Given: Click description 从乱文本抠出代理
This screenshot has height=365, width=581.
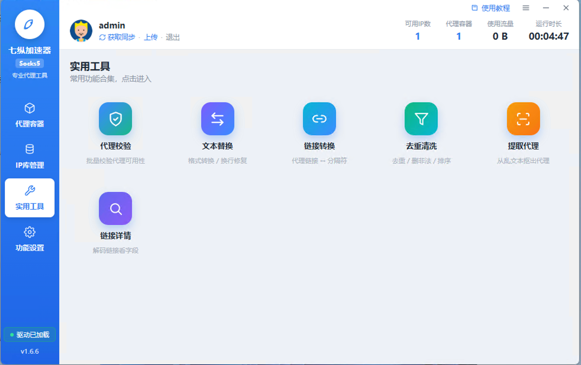Looking at the screenshot, I should click(523, 161).
